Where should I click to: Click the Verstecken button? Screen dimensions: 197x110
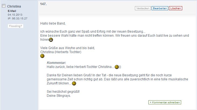point(143,8)
